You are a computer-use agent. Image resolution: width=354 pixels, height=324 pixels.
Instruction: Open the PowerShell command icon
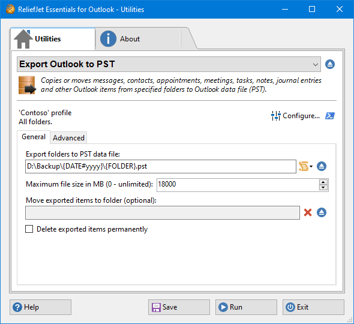[330, 116]
